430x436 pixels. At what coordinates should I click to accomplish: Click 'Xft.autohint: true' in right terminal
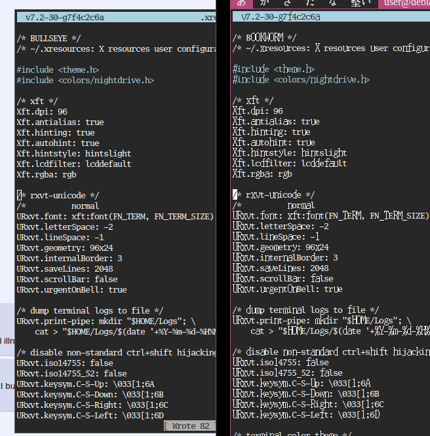[274, 142]
